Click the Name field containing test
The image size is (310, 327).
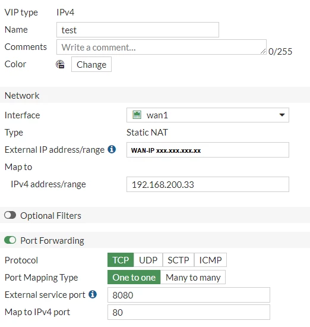tap(138, 30)
